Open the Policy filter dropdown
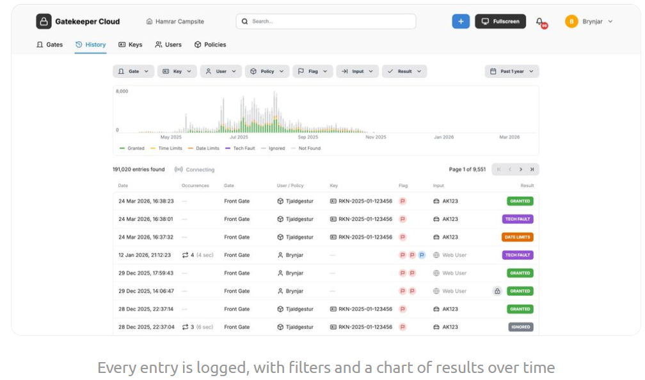This screenshot has height=380, width=645. 267,72
